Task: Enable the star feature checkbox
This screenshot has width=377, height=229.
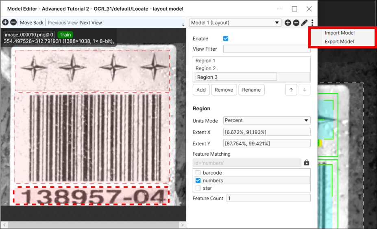Action: coord(198,188)
